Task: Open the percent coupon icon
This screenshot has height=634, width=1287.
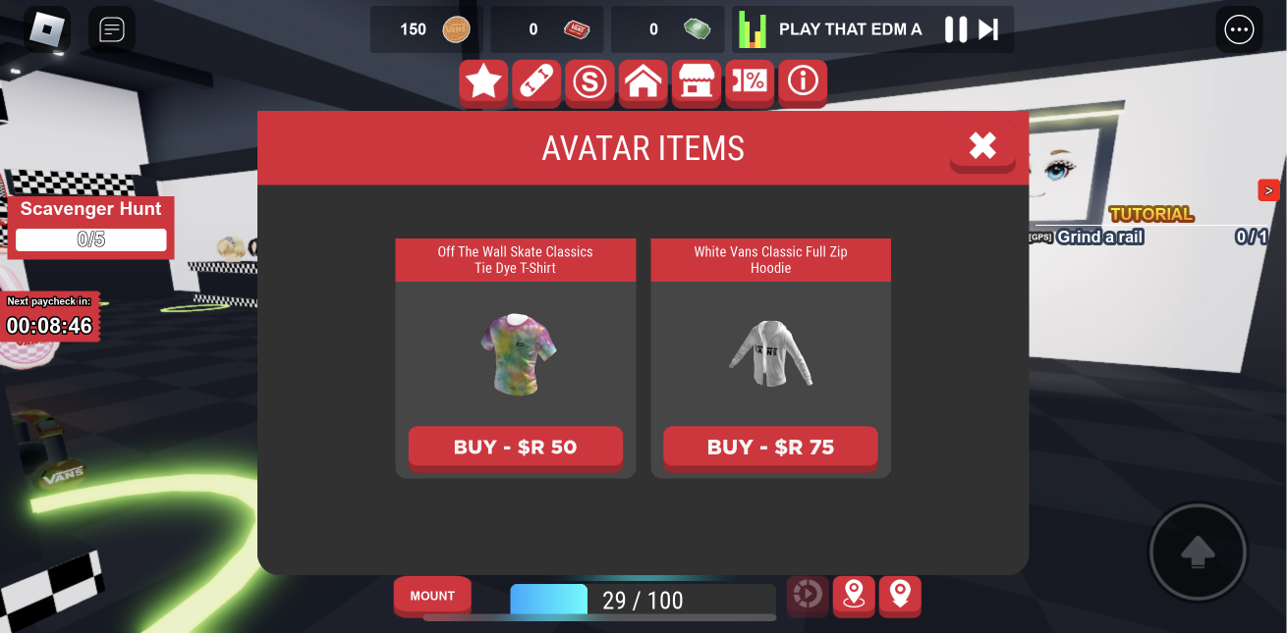Action: tap(750, 82)
